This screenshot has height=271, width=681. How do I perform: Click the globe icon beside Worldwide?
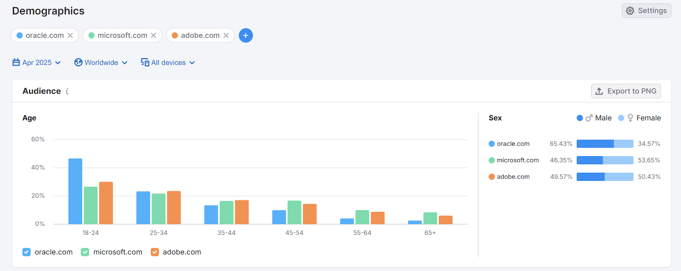pyautogui.click(x=78, y=63)
